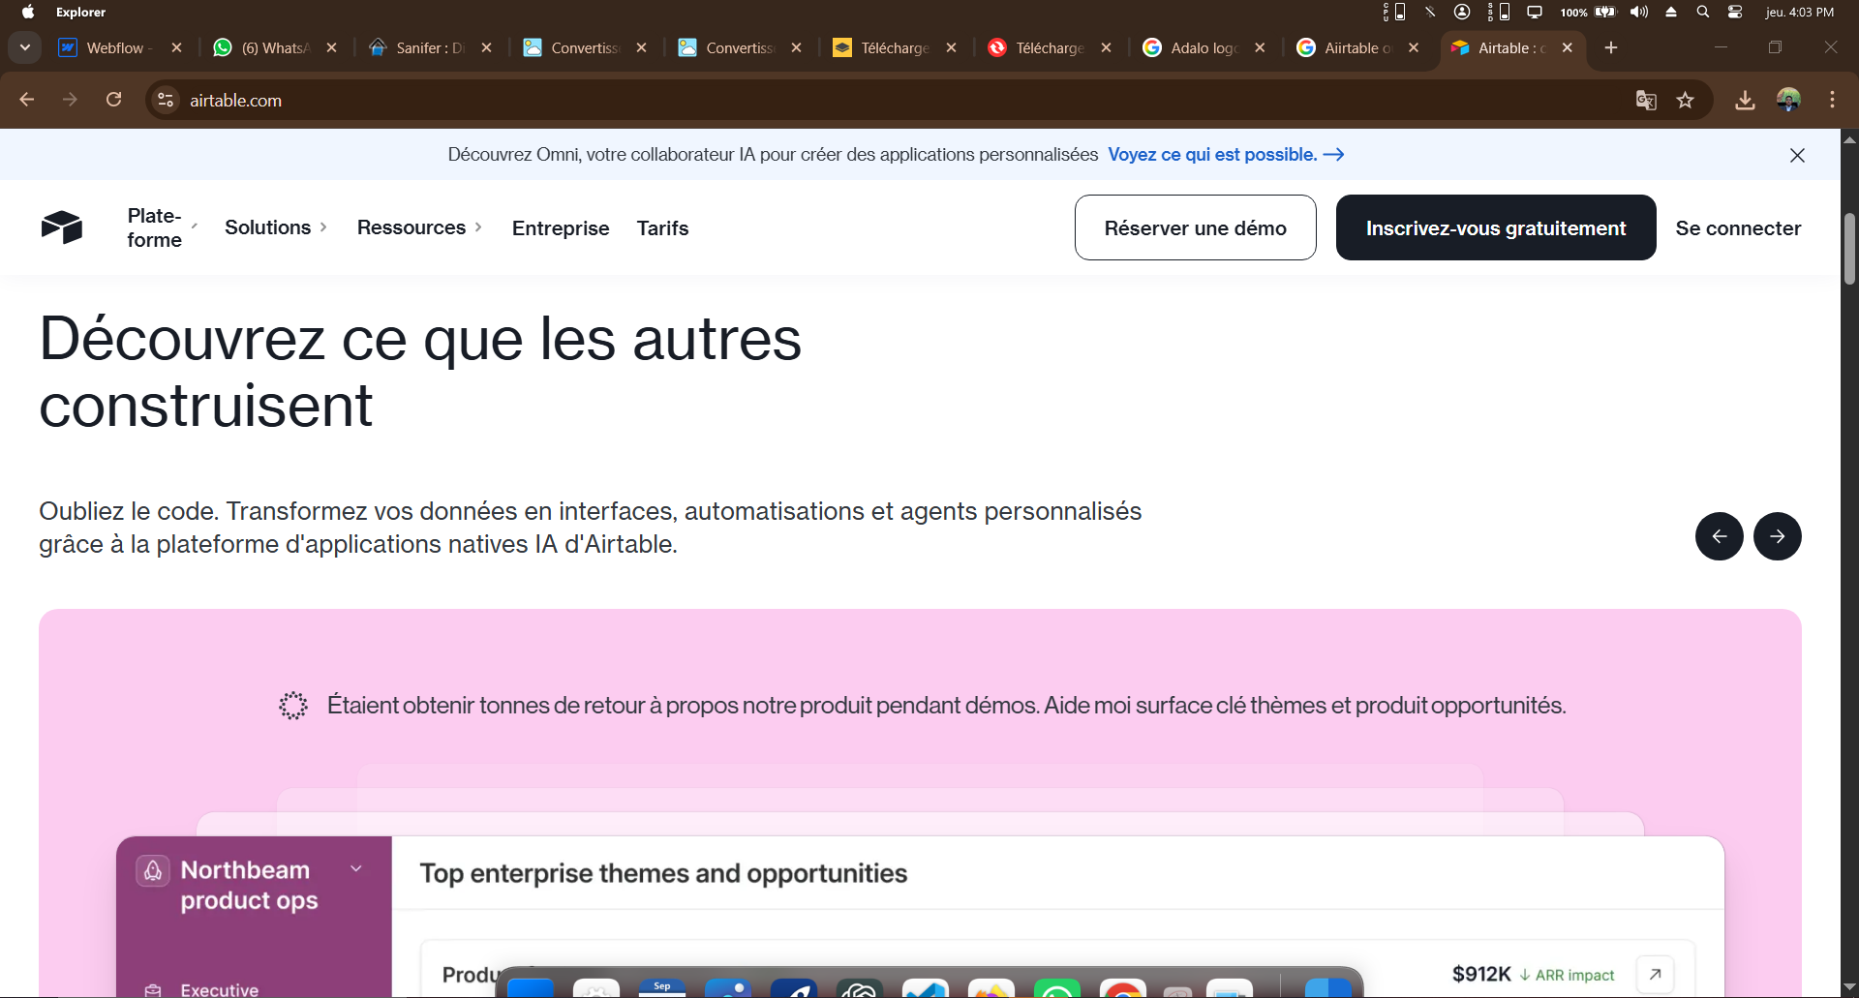Click the display icon in the menu bar
Image resolution: width=1859 pixels, height=998 pixels.
[x=1535, y=12]
